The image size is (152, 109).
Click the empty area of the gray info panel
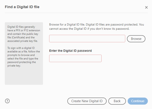click(24, 76)
